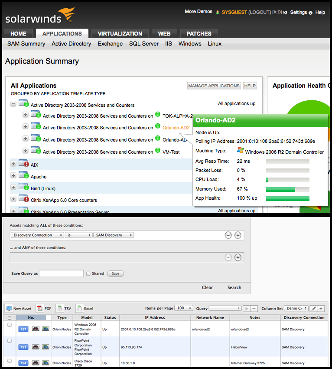Expand the Active Directory on TOK-ALPHA entry

tap(26, 115)
